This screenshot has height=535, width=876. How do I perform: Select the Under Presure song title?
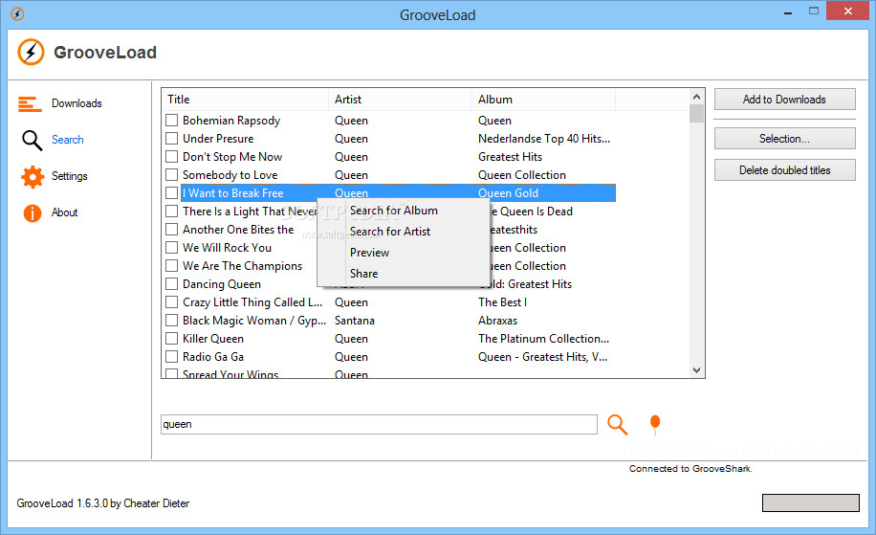pyautogui.click(x=218, y=138)
